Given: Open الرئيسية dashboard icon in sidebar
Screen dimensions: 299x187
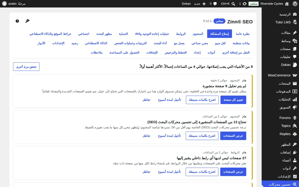Looking at the screenshot, I should tap(295, 14).
